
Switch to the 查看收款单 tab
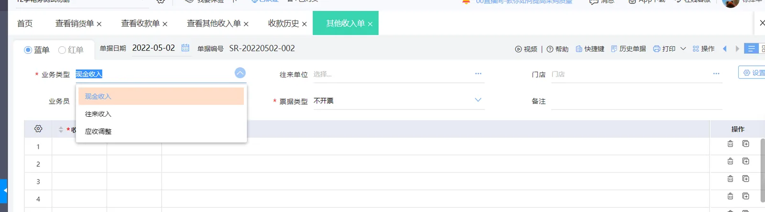click(141, 23)
